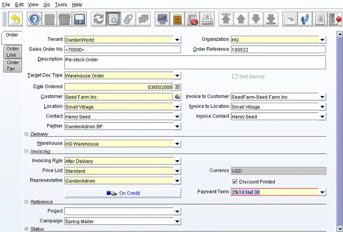Open the paperclip Attachment icon
The height and width of the screenshot is (232, 343).
(x=128, y=19)
